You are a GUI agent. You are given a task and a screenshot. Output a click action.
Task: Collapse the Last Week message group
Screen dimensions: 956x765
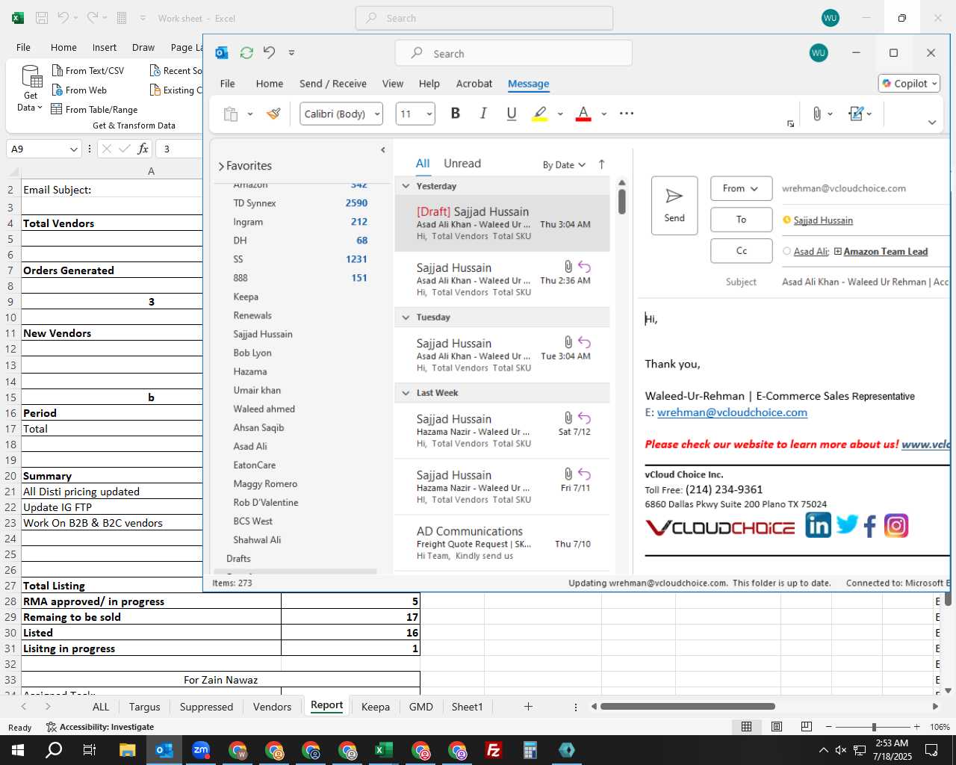pyautogui.click(x=406, y=393)
